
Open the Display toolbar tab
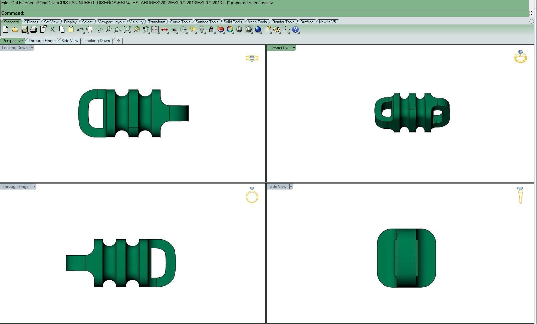70,22
